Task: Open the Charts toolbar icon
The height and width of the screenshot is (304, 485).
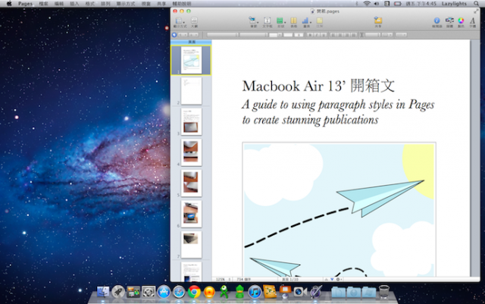Action: point(306,20)
